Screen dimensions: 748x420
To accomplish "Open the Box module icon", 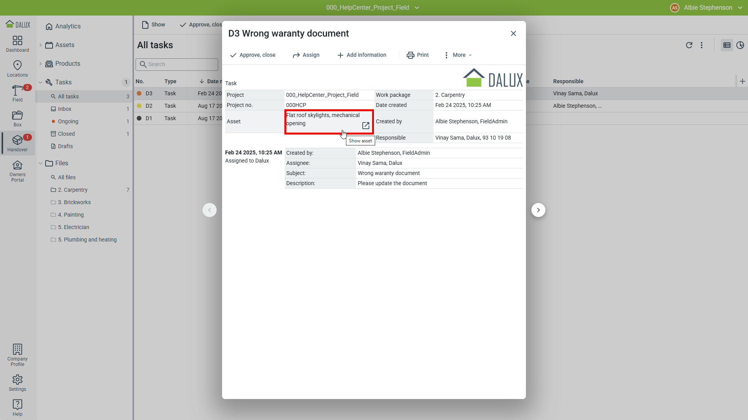I will click(x=18, y=118).
